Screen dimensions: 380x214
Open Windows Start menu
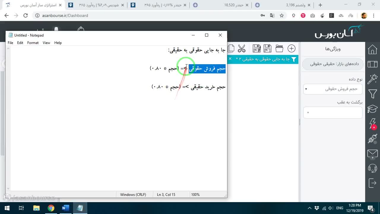pyautogui.click(x=7, y=208)
